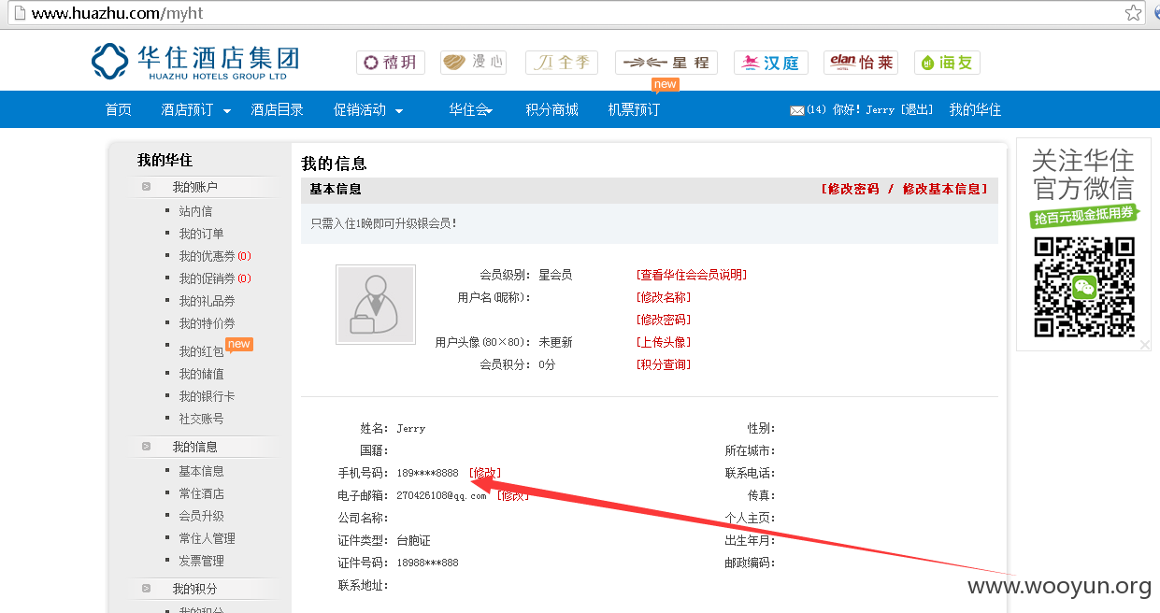The height and width of the screenshot is (613, 1160).
Task: Open 基本信息 in sidebar
Action: pos(201,471)
